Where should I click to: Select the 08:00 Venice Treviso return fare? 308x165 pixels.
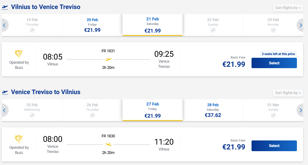click(x=274, y=146)
